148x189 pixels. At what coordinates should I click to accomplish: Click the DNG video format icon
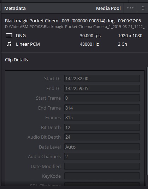pos(9,35)
